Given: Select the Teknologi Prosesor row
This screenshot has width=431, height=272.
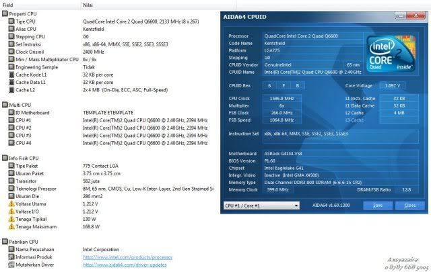Looking at the screenshot, I should point(111,189).
